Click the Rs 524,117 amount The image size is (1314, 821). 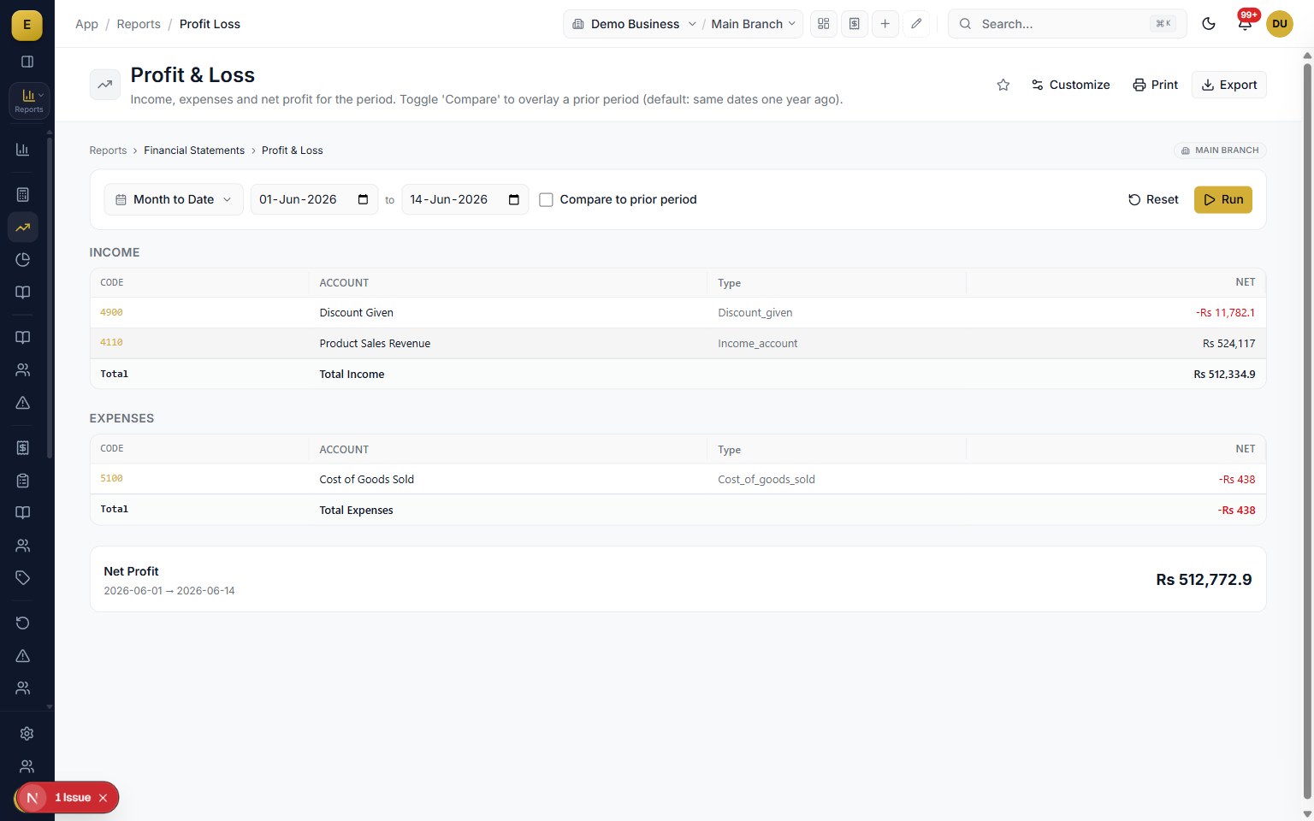point(1228,344)
